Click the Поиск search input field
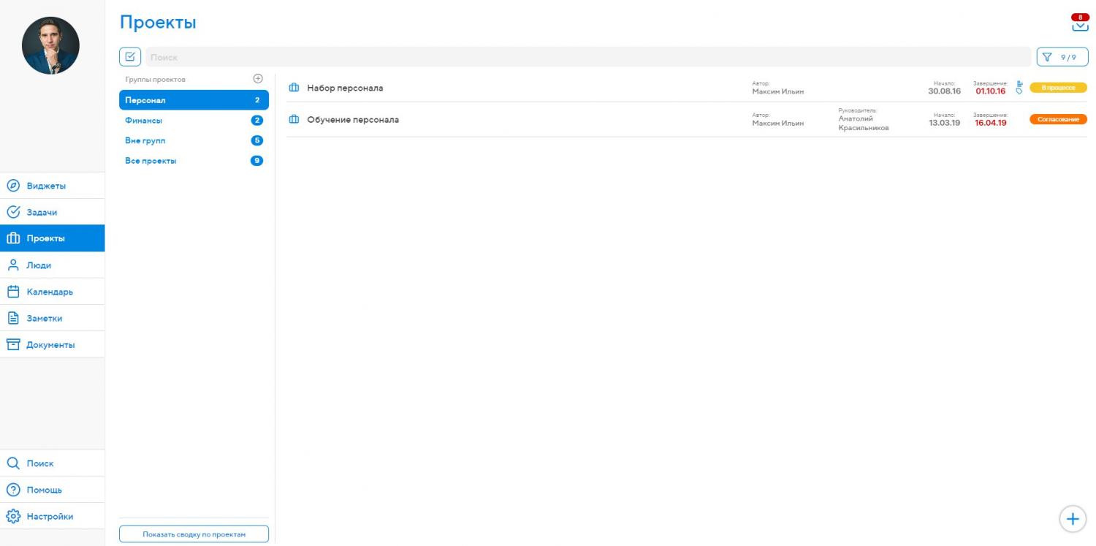Screen dimensions: 1096x546 (x=585, y=57)
